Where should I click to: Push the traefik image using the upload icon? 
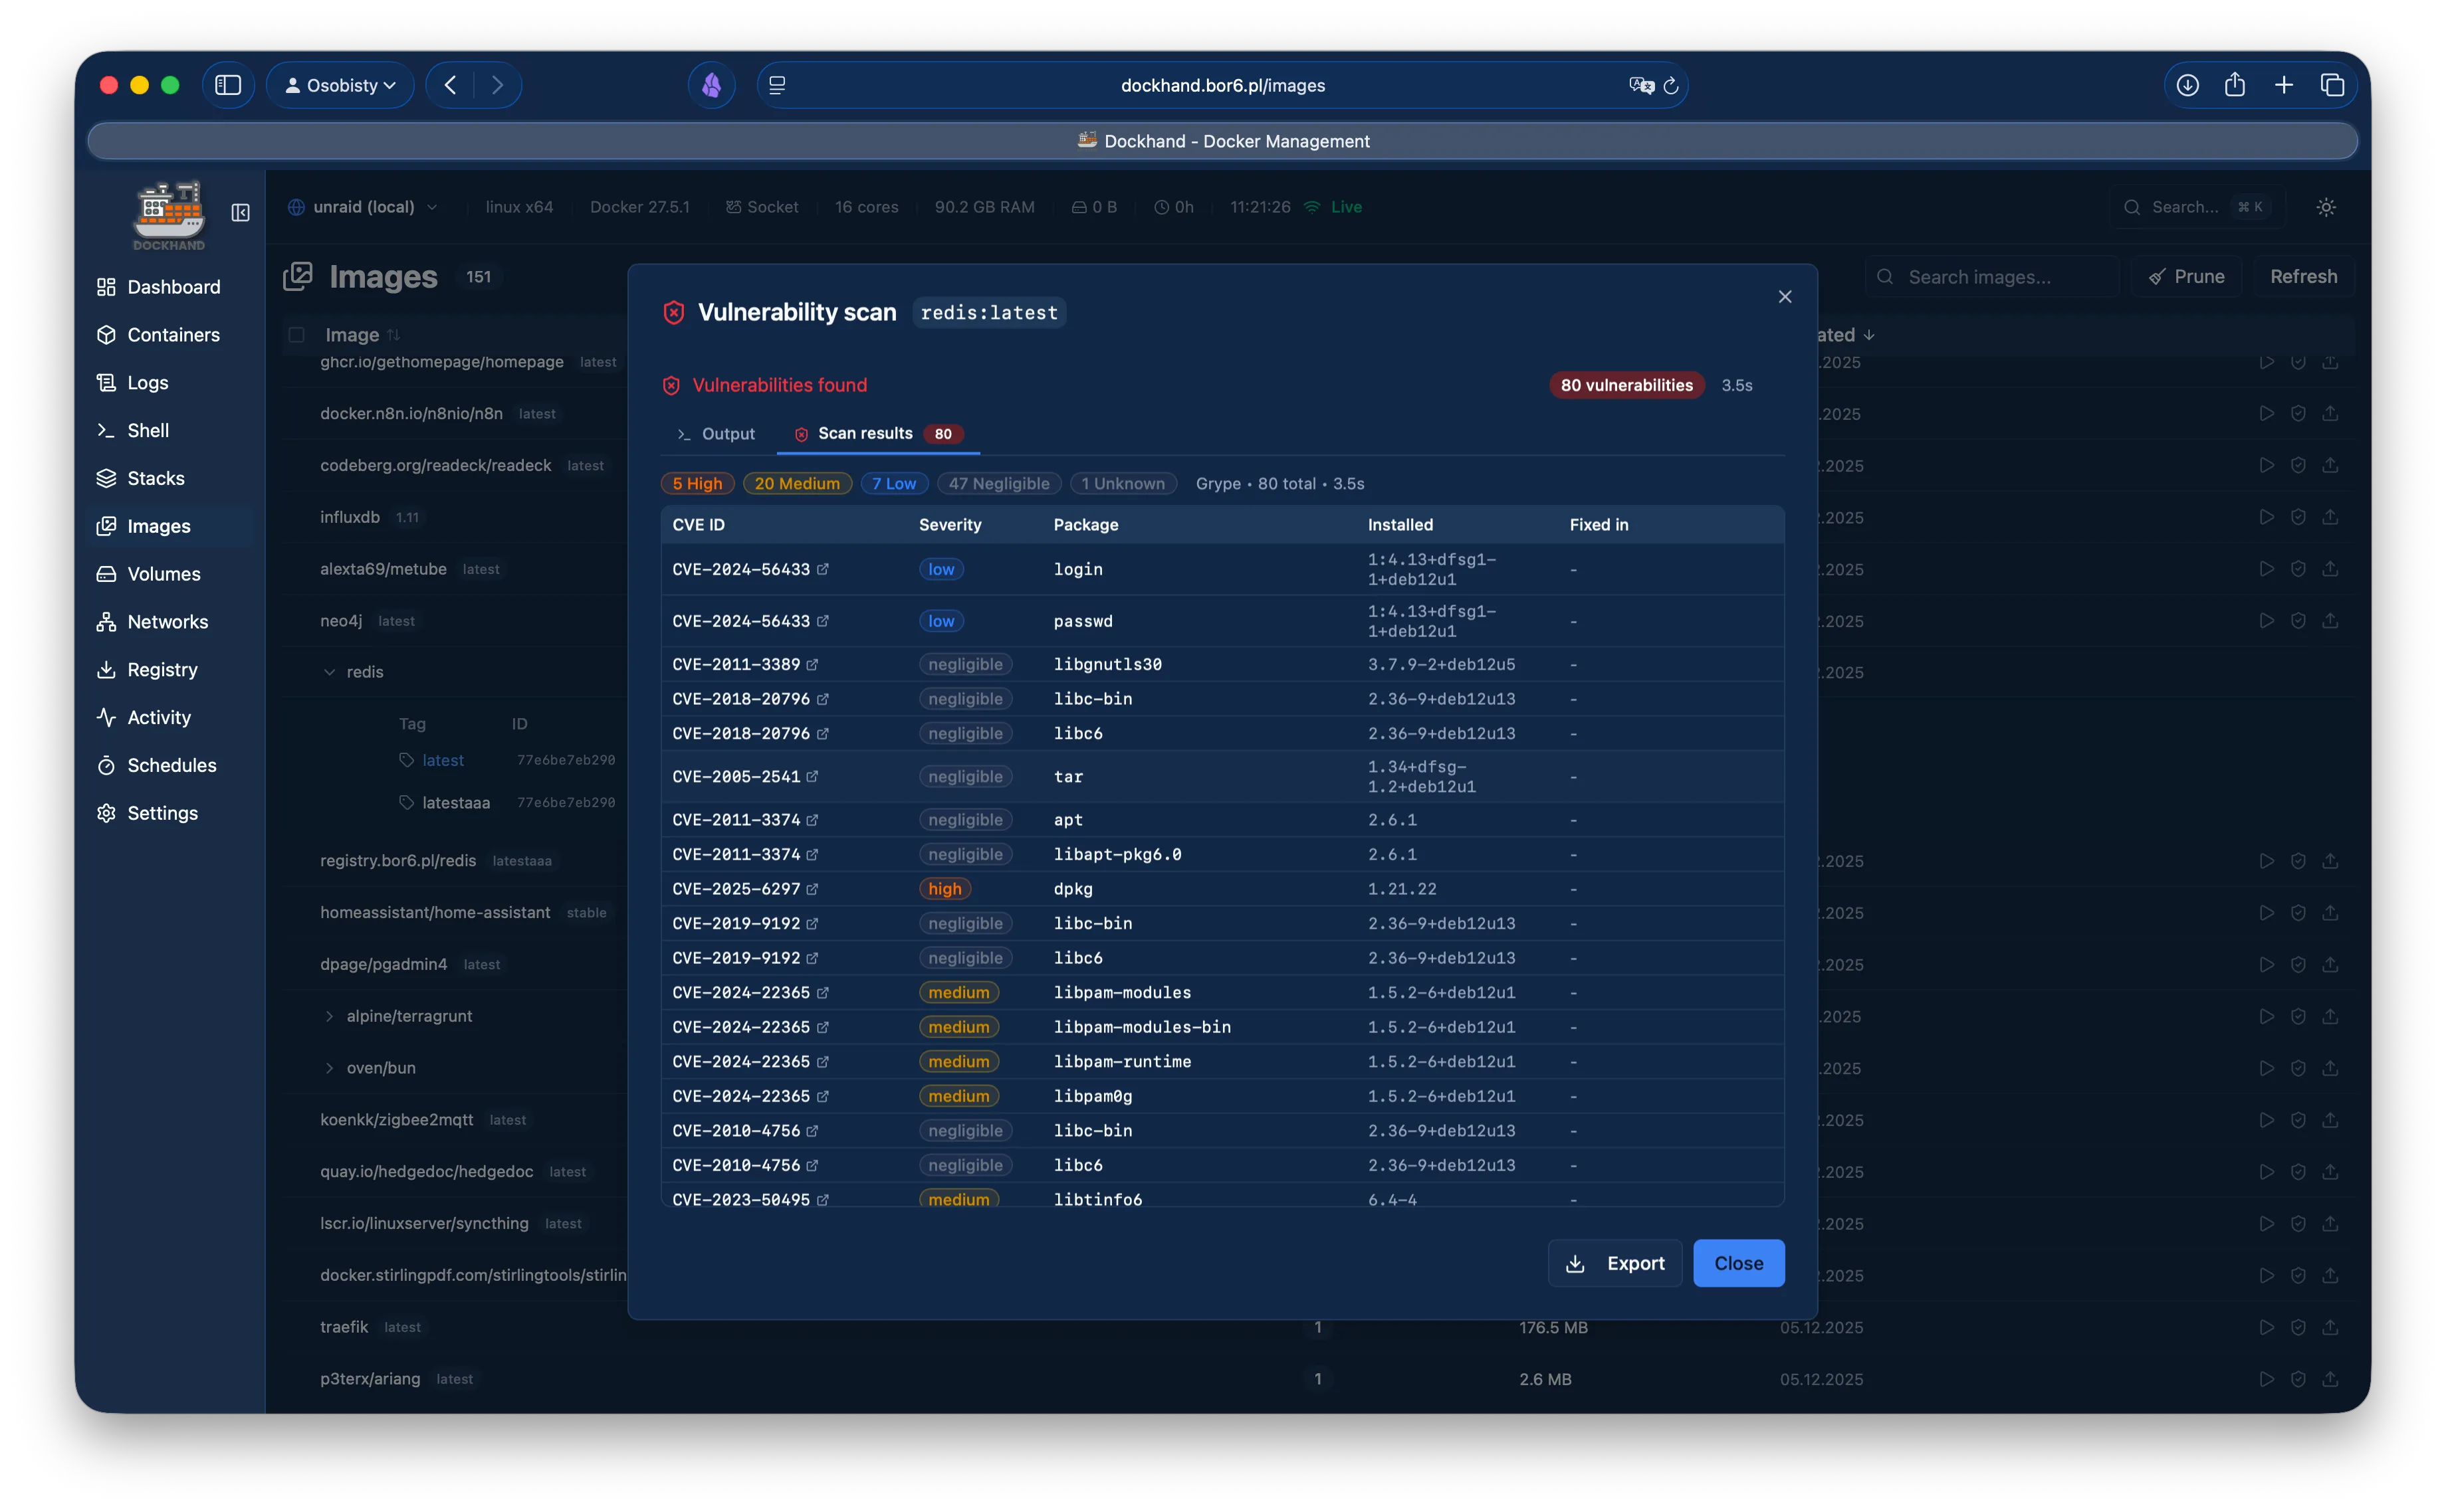(x=2331, y=1327)
